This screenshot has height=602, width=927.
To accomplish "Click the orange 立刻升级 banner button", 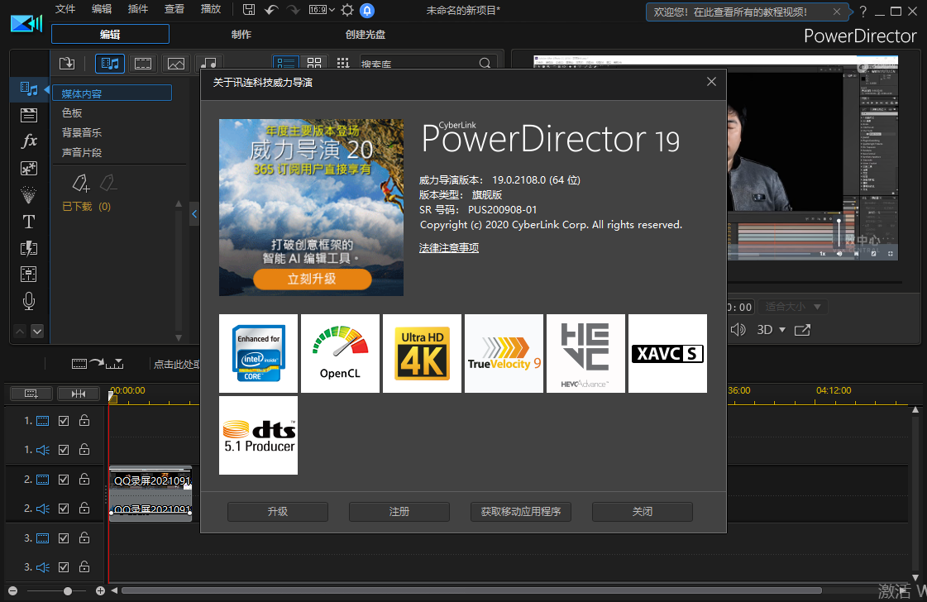I will (312, 279).
